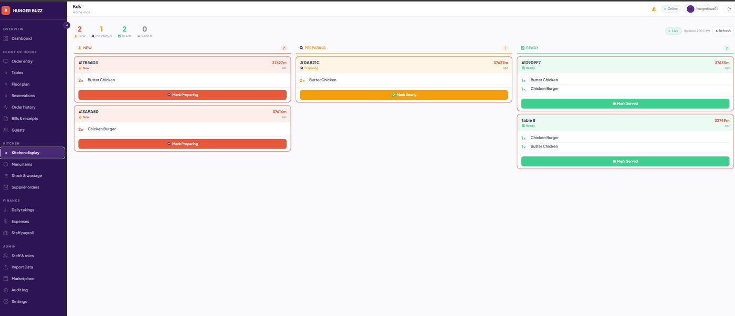The image size is (735, 316).
Task: Click the Daily takings sidebar icon
Action: 6,210
